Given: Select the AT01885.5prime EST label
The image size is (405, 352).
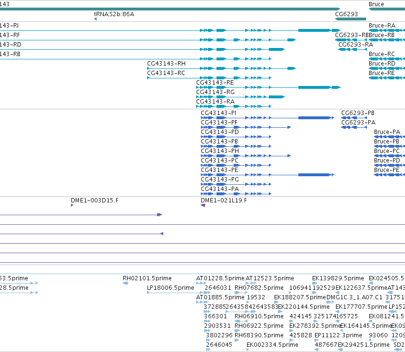Looking at the screenshot, I should coord(220,297).
